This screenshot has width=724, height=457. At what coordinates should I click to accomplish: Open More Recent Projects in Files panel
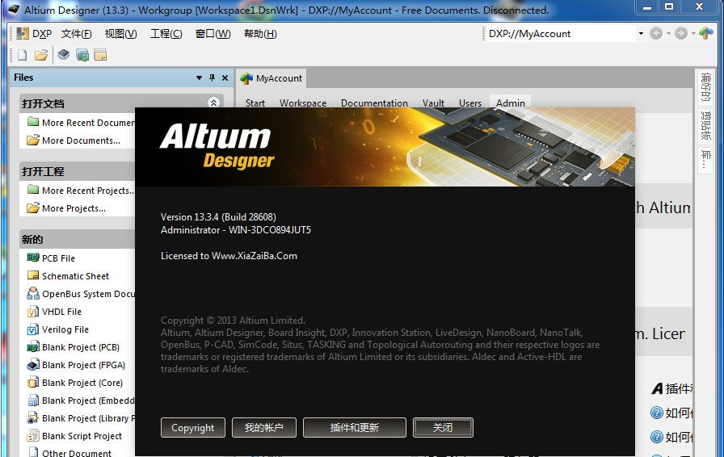[x=82, y=191]
